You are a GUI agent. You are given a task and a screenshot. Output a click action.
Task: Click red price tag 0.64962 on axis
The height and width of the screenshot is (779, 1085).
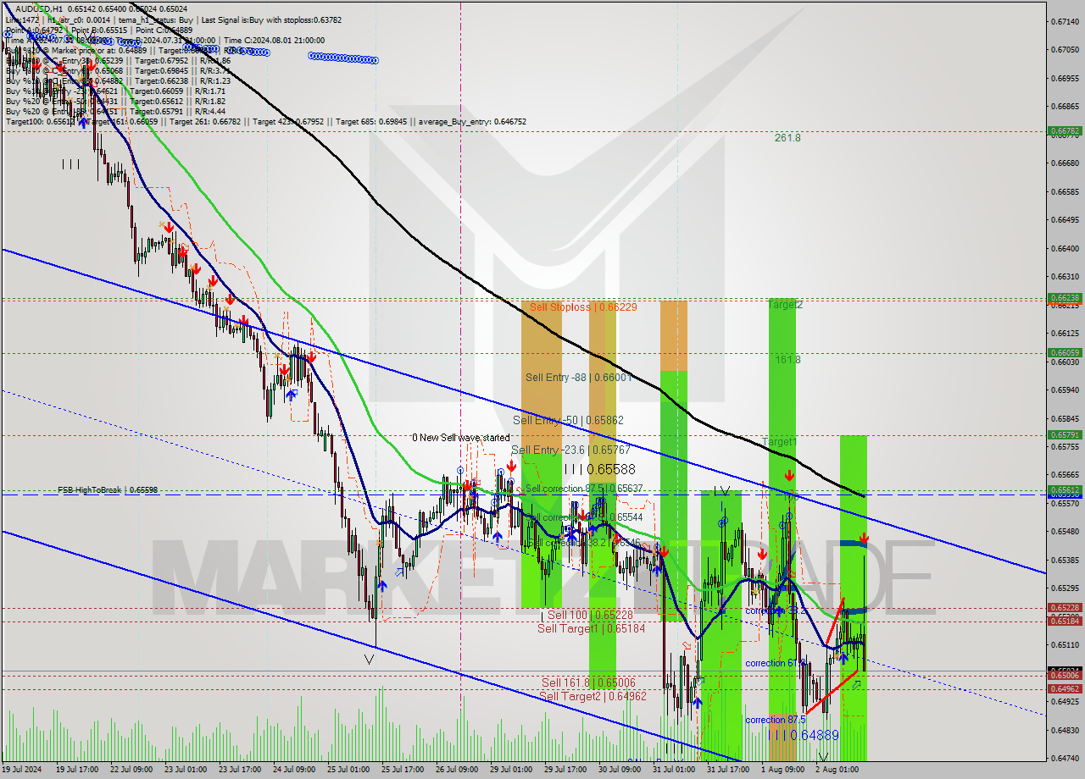[1064, 689]
